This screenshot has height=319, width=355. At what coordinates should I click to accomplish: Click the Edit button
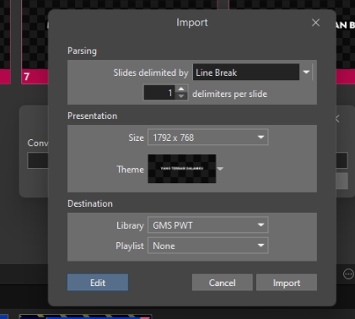98,283
